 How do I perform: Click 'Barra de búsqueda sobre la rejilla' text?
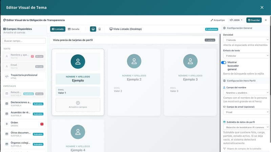243,74
